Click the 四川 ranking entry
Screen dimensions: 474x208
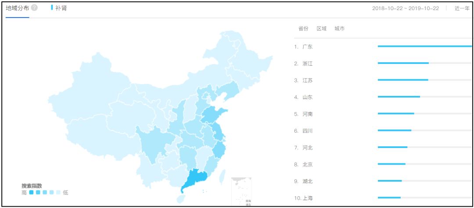coord(307,131)
